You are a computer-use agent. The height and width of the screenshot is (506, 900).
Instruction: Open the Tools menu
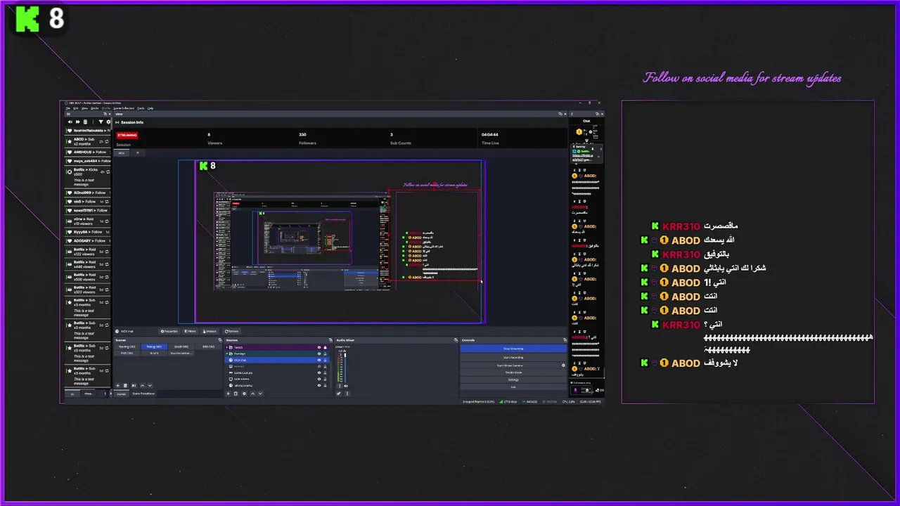[141, 108]
